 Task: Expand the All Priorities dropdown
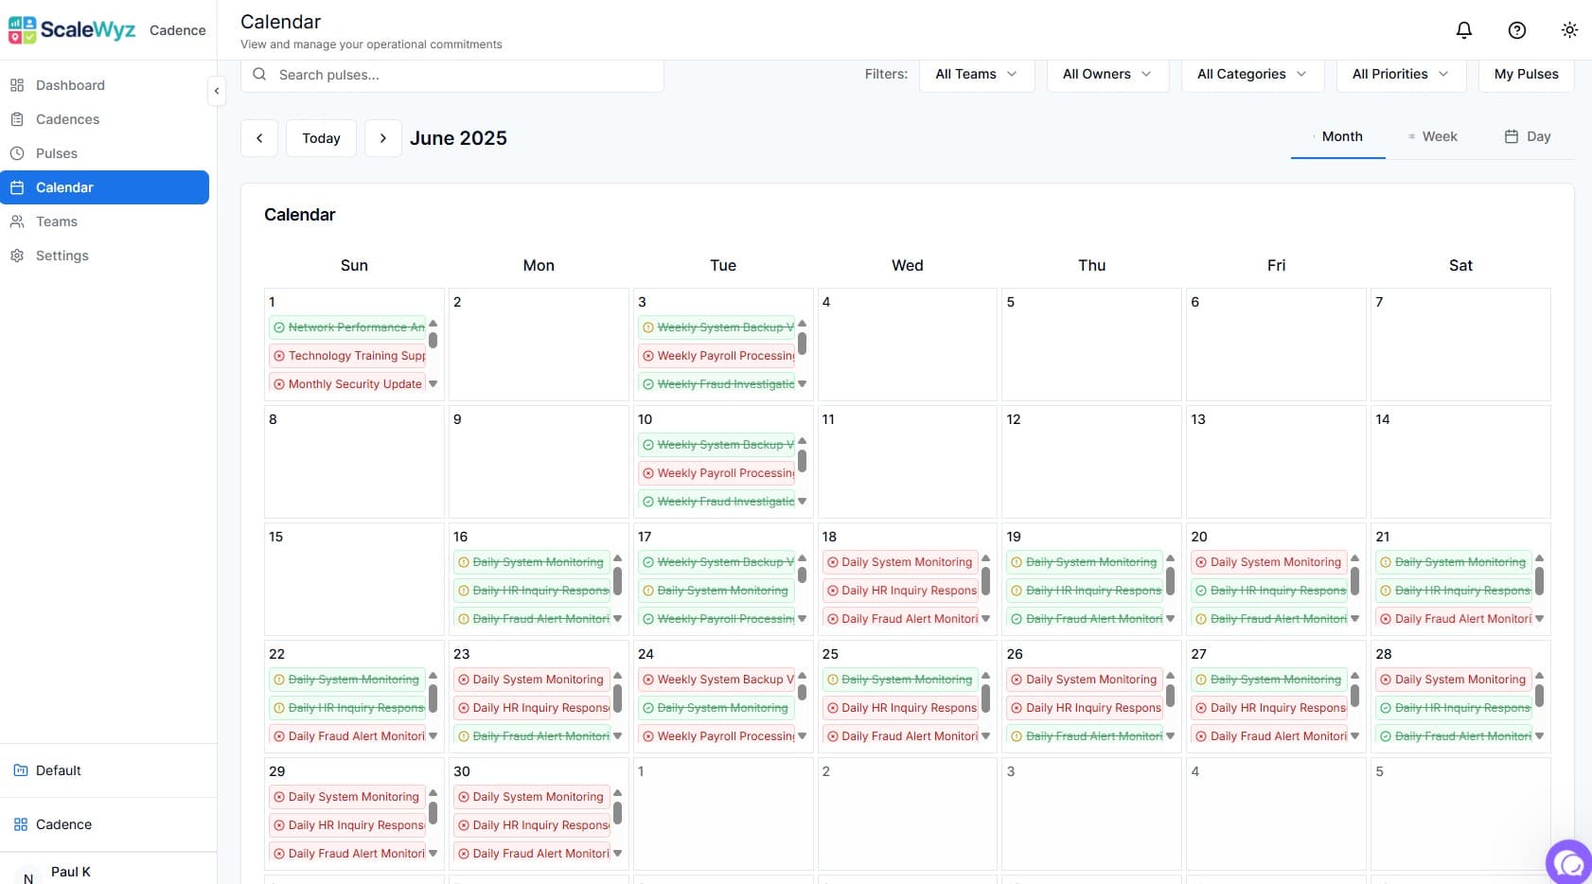click(x=1401, y=74)
